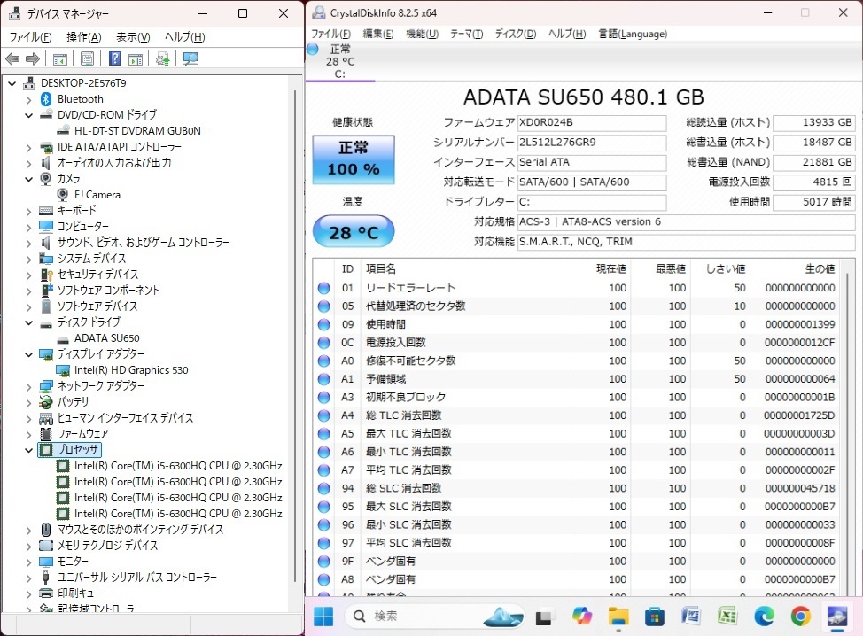Click the Properties icon in Device Manager toolbar
The image size is (863, 636).
tap(87, 59)
